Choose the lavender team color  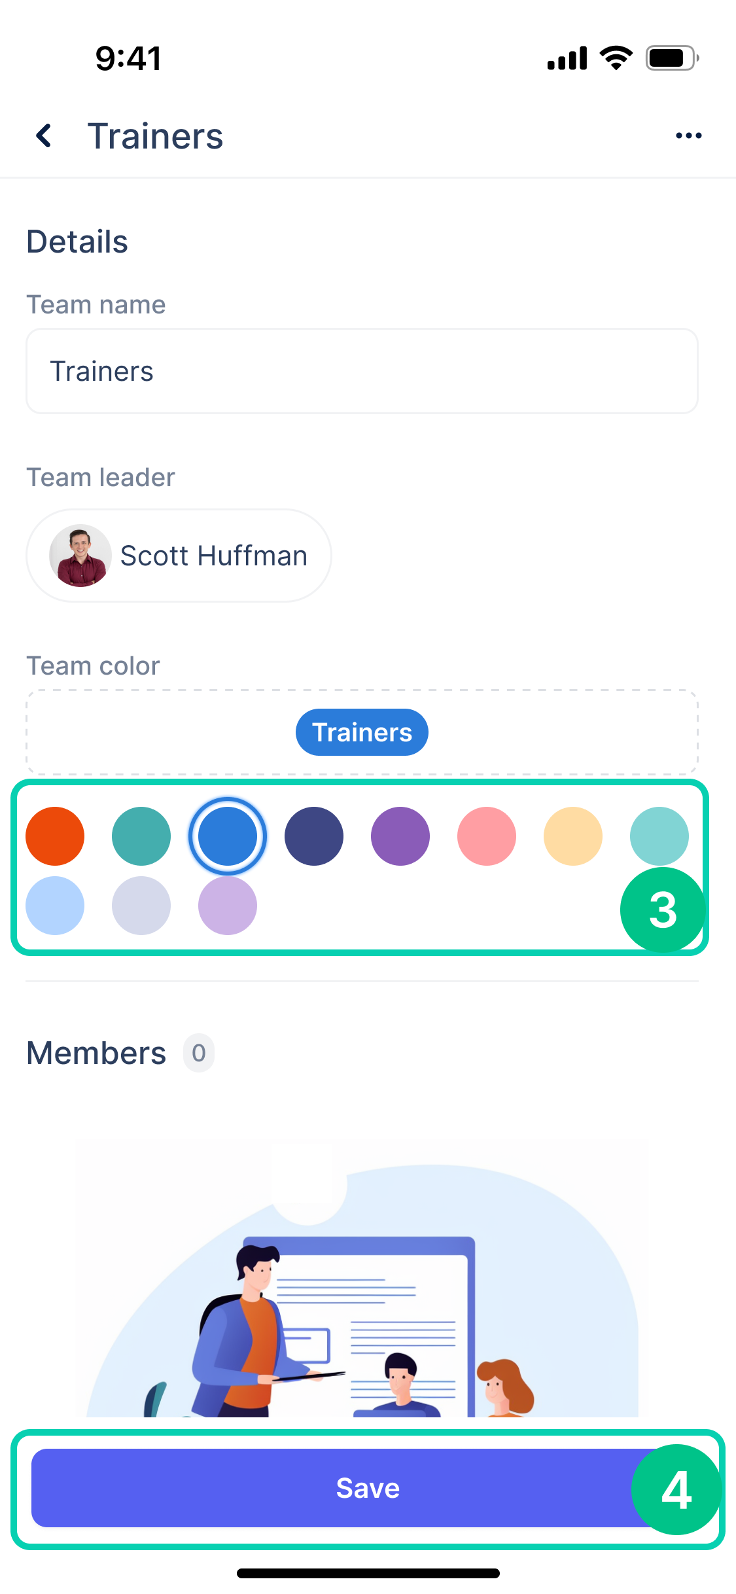pos(227,906)
